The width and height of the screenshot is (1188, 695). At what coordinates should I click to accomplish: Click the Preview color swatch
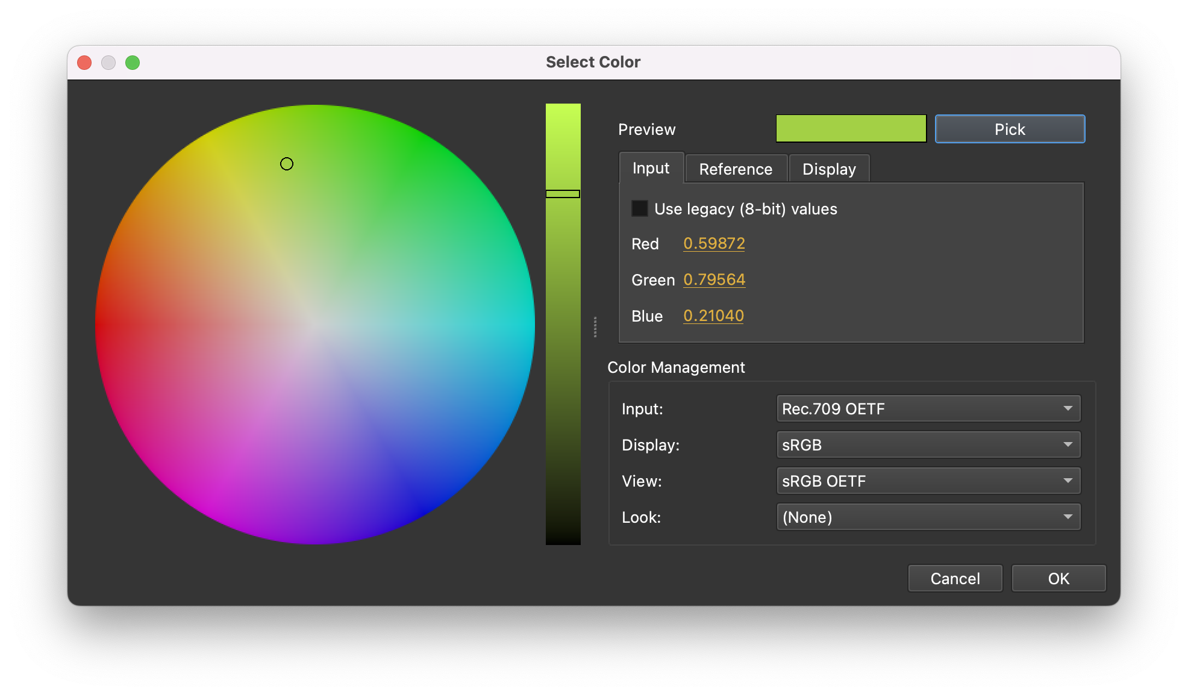[851, 128]
